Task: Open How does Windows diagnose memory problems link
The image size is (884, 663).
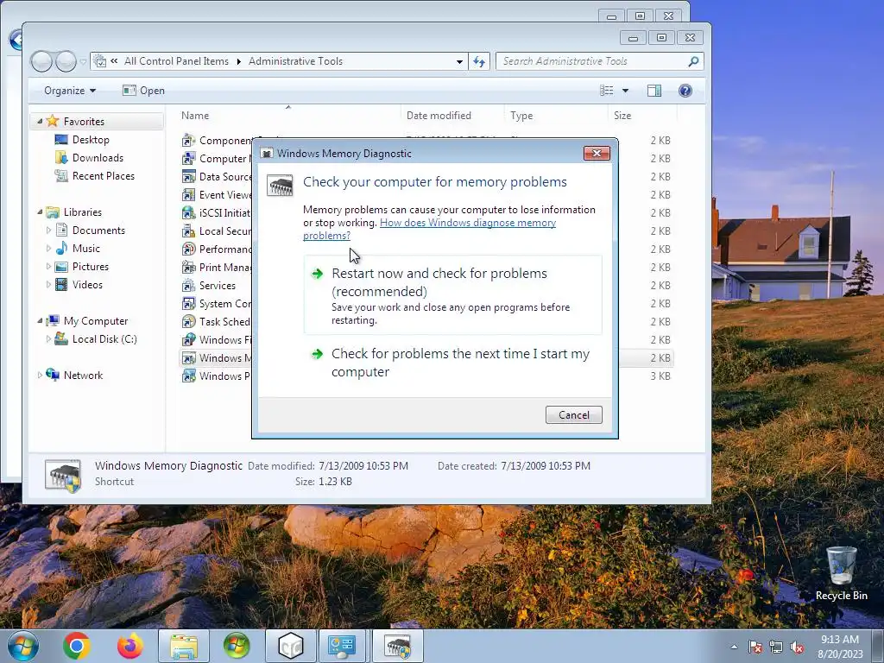Action: 430,229
